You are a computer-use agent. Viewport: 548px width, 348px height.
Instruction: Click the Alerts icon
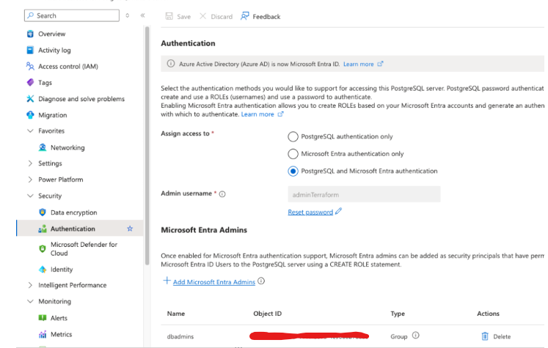click(43, 318)
